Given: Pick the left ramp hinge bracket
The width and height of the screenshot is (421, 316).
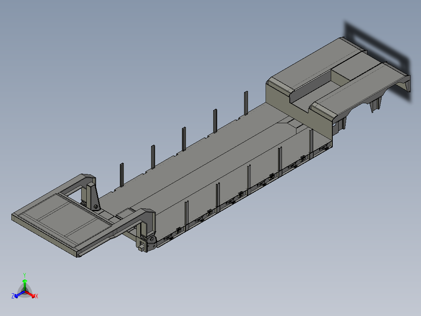Looking at the screenshot, I should (x=93, y=196).
